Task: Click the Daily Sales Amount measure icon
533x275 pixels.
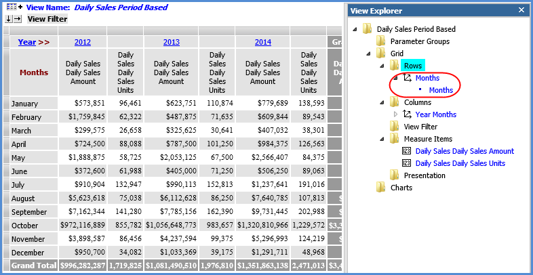Action: coord(408,151)
